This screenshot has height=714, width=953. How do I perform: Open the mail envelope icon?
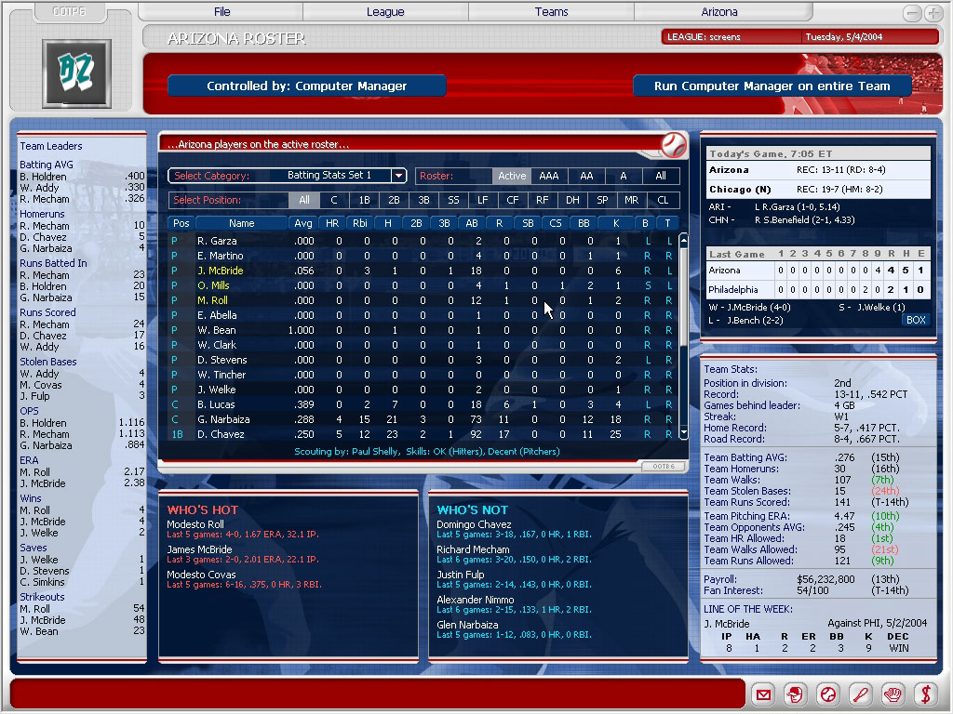point(763,694)
